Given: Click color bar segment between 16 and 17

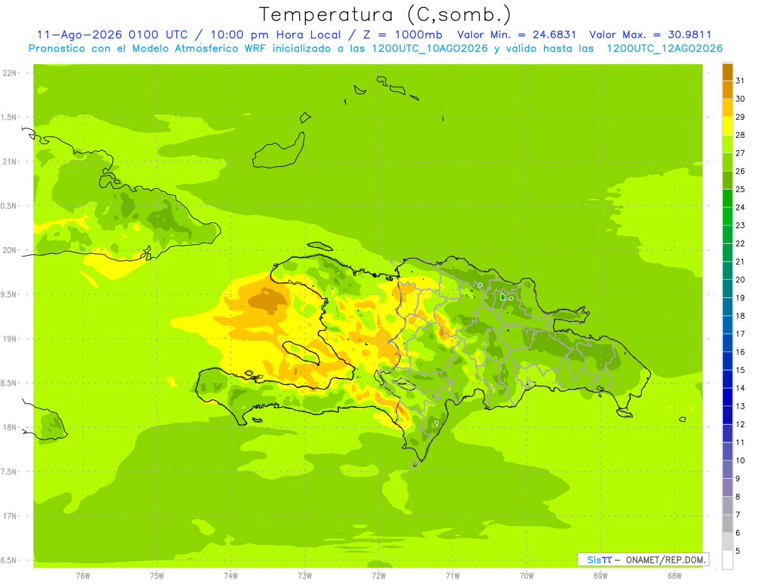Looking at the screenshot, I should pyautogui.click(x=727, y=343).
